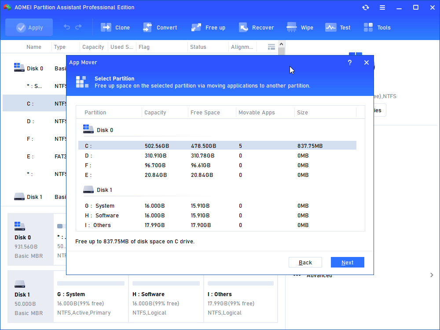Select the E: partition row
The image size is (440, 330).
217,175
